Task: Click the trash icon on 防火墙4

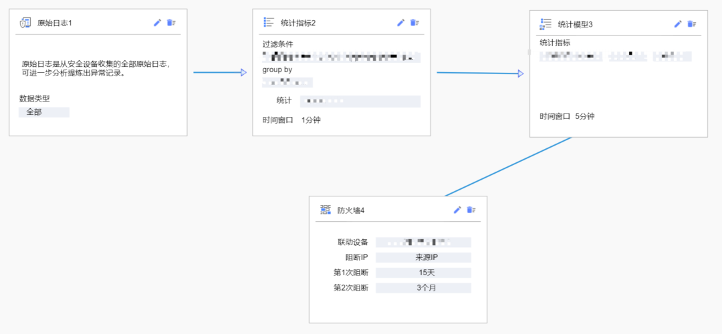Action: (471, 210)
